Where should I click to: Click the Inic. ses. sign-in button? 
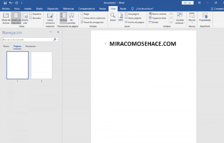click(x=188, y=3)
